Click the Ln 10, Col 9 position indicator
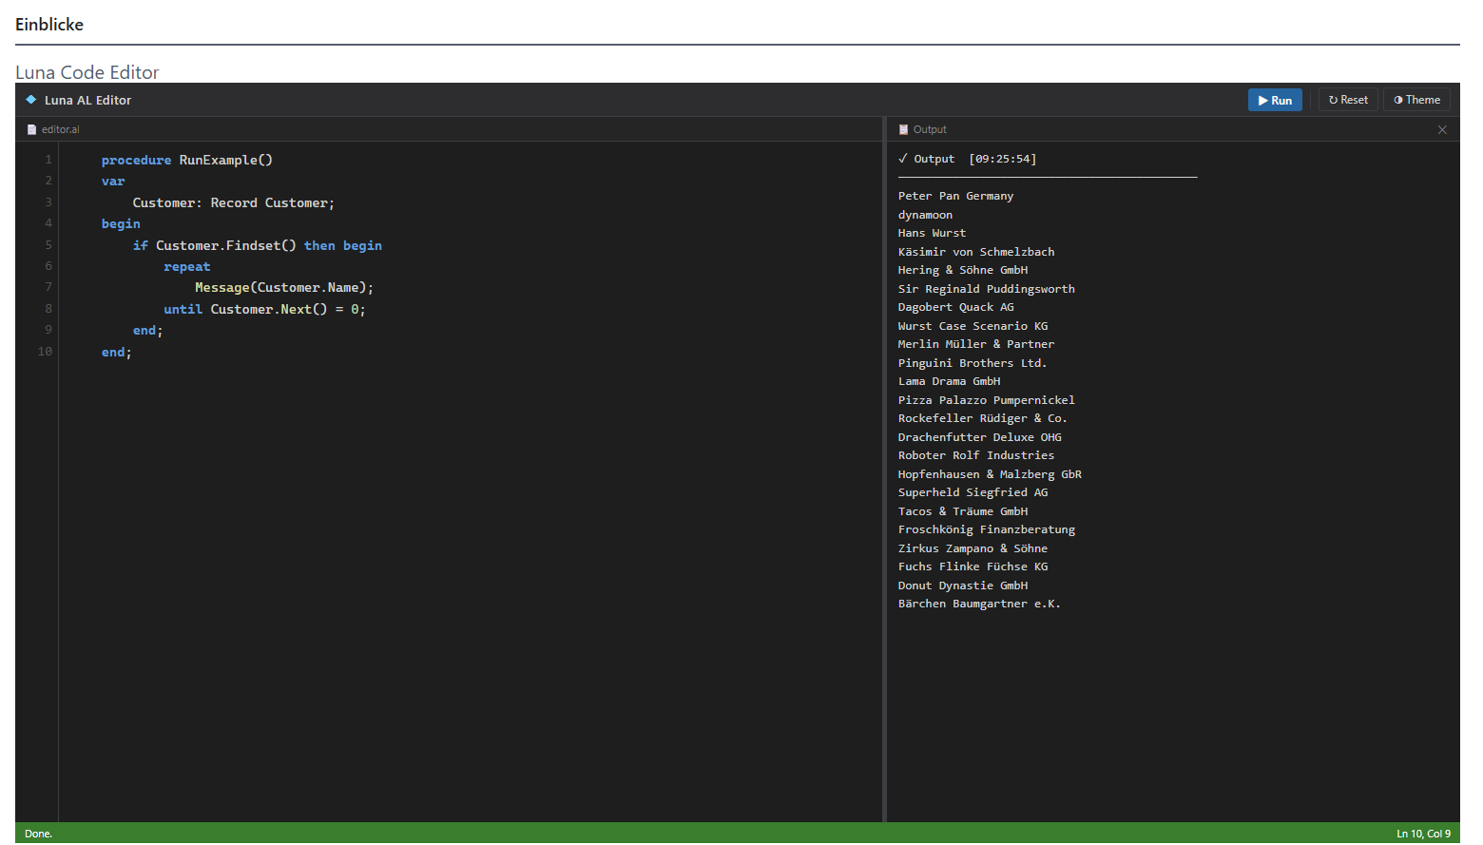 pos(1423,834)
